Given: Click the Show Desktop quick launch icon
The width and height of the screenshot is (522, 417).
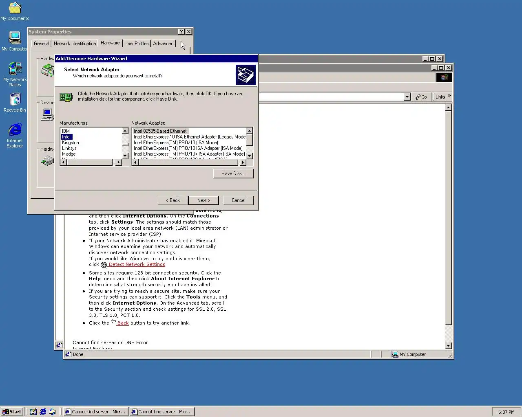Looking at the screenshot, I should click(33, 412).
